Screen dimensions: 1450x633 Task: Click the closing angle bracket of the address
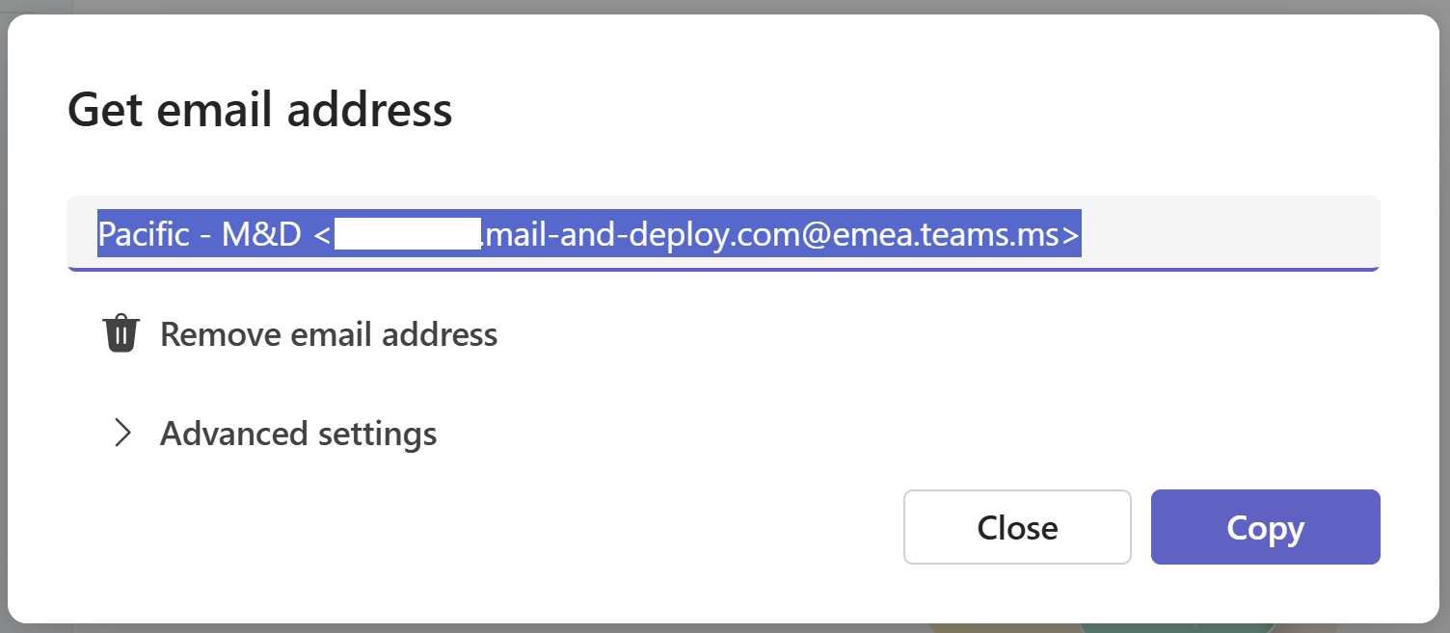(x=1070, y=235)
